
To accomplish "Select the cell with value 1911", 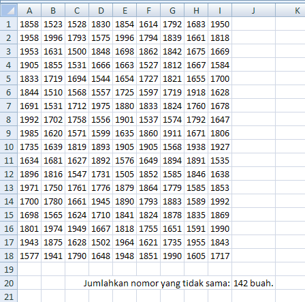I will (172, 133).
